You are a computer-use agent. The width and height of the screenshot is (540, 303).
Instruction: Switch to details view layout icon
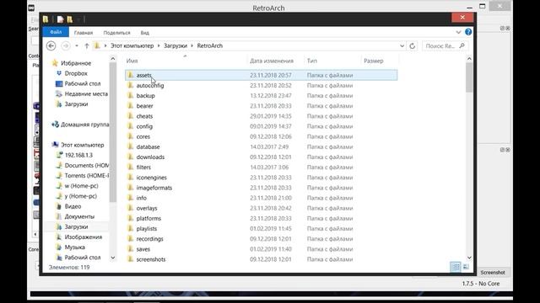click(456, 267)
